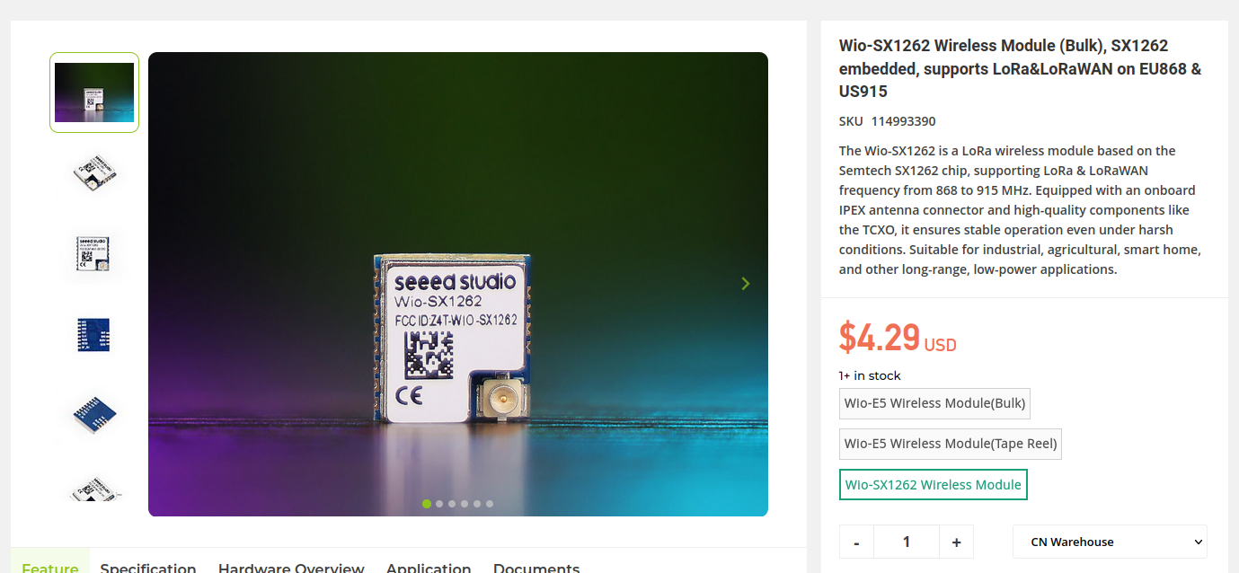Click the main product image
This screenshot has height=573, width=1239.
point(458,284)
